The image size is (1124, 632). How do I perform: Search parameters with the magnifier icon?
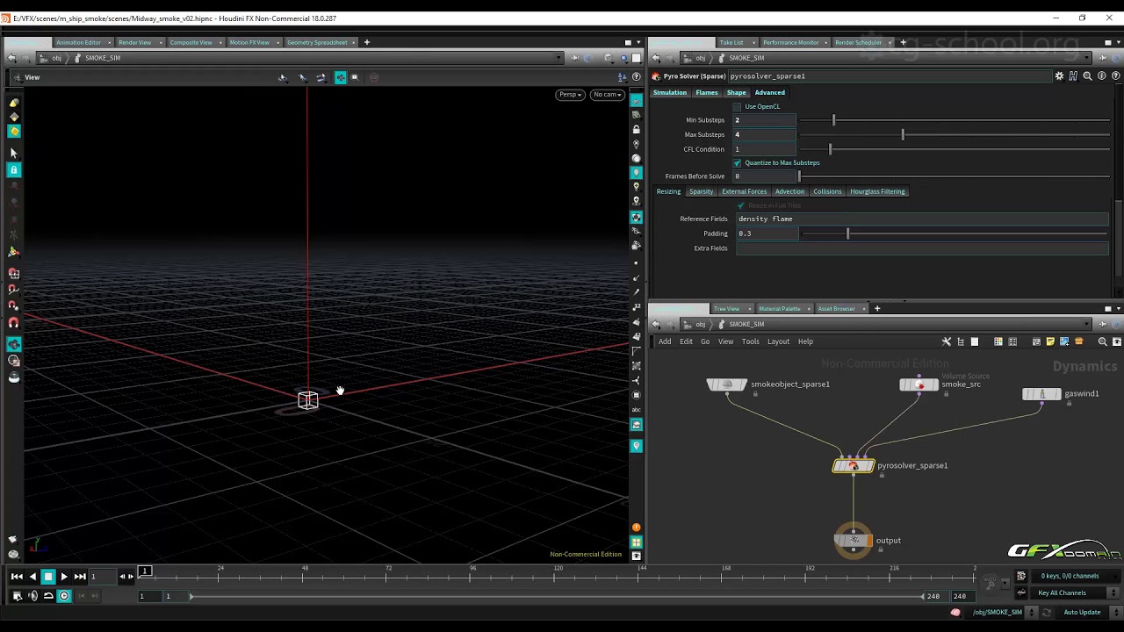point(1087,76)
